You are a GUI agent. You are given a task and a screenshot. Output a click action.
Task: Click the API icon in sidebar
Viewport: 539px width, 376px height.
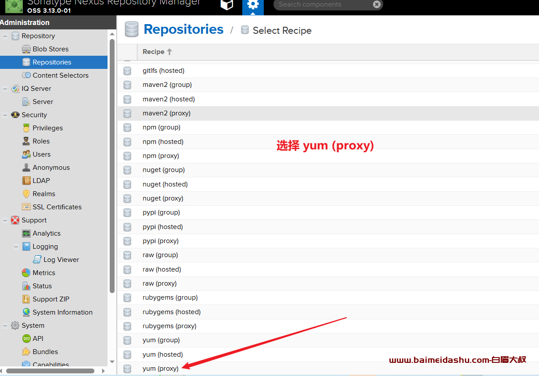pos(26,339)
